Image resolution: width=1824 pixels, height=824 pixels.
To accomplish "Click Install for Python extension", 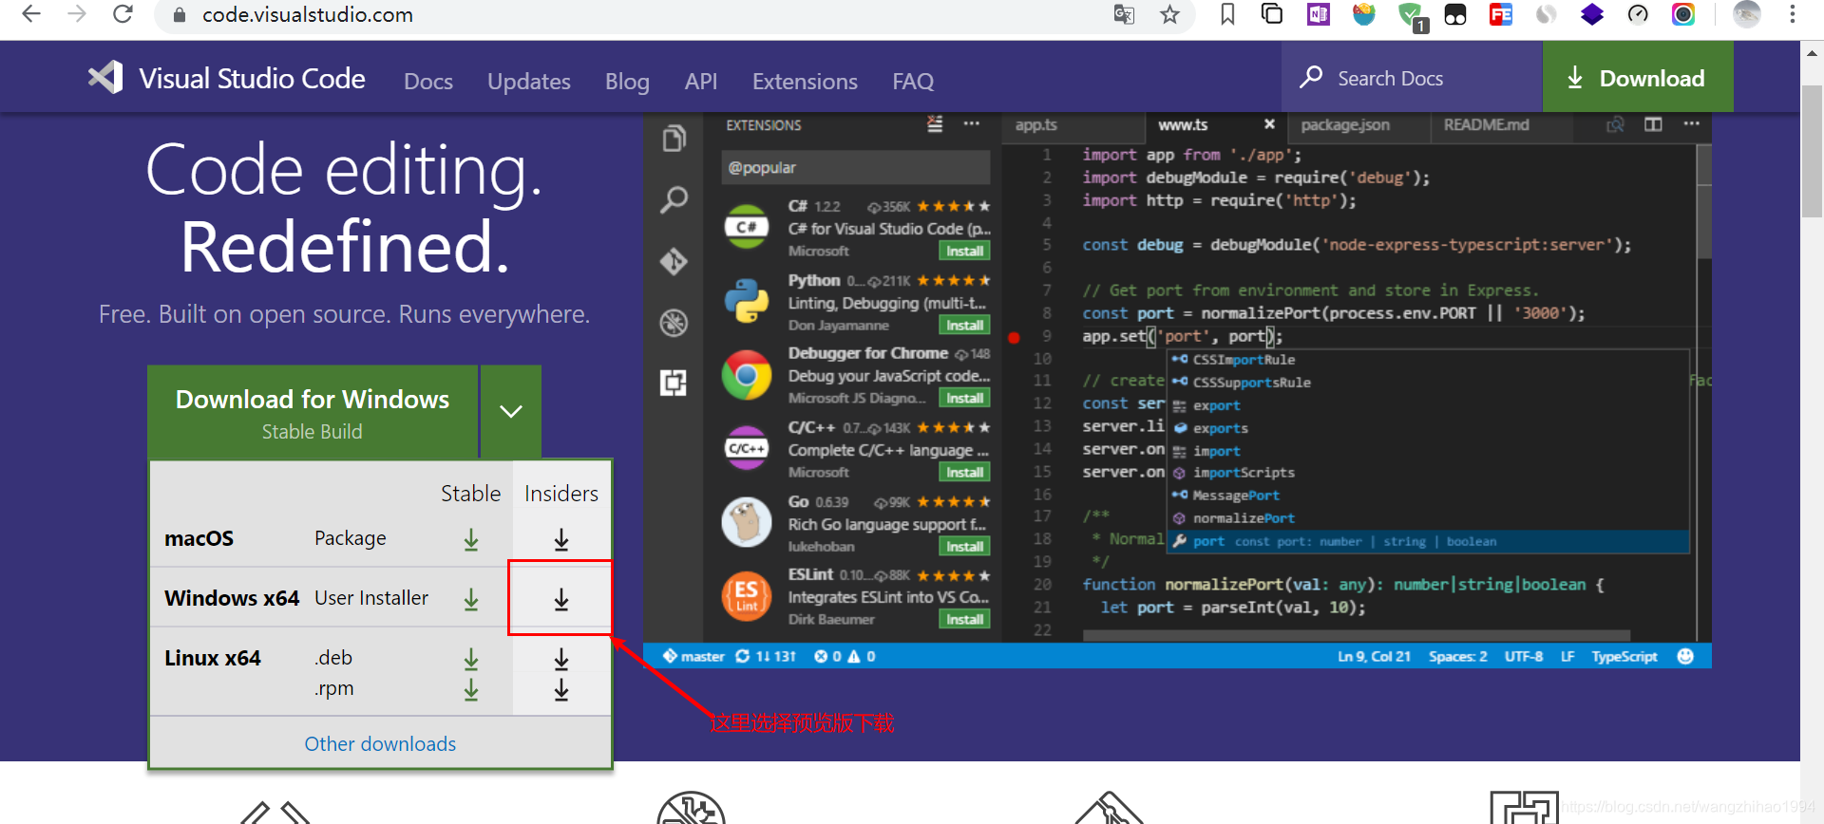I will click(964, 326).
